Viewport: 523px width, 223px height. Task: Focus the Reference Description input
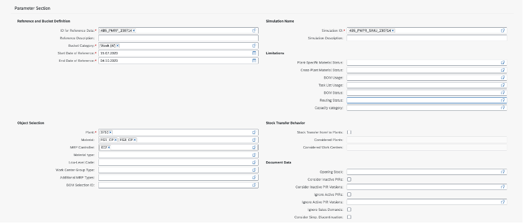(178, 38)
